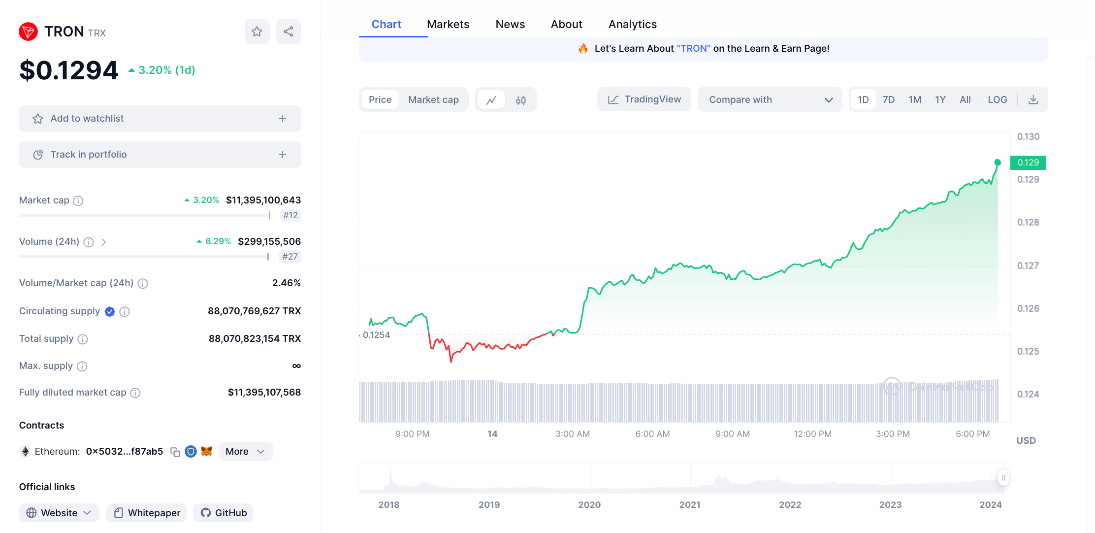
Task: Click the MetaMask fox icon
Action: point(207,451)
